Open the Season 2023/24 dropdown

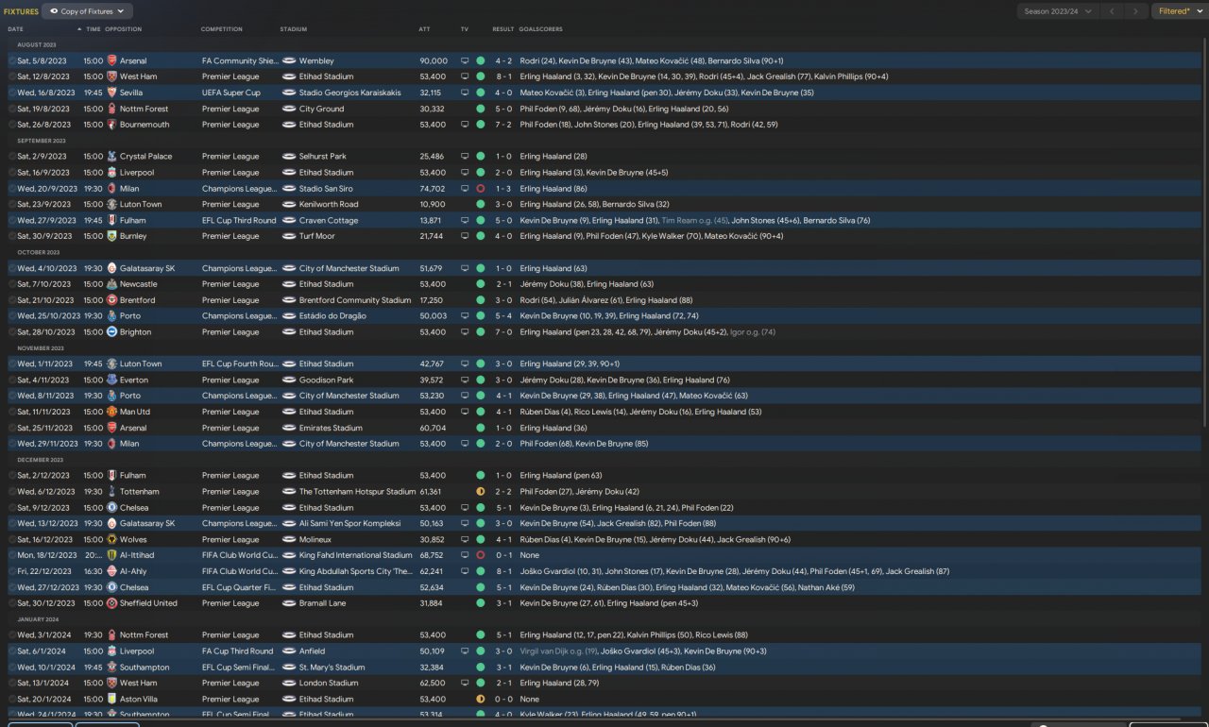click(x=1059, y=11)
